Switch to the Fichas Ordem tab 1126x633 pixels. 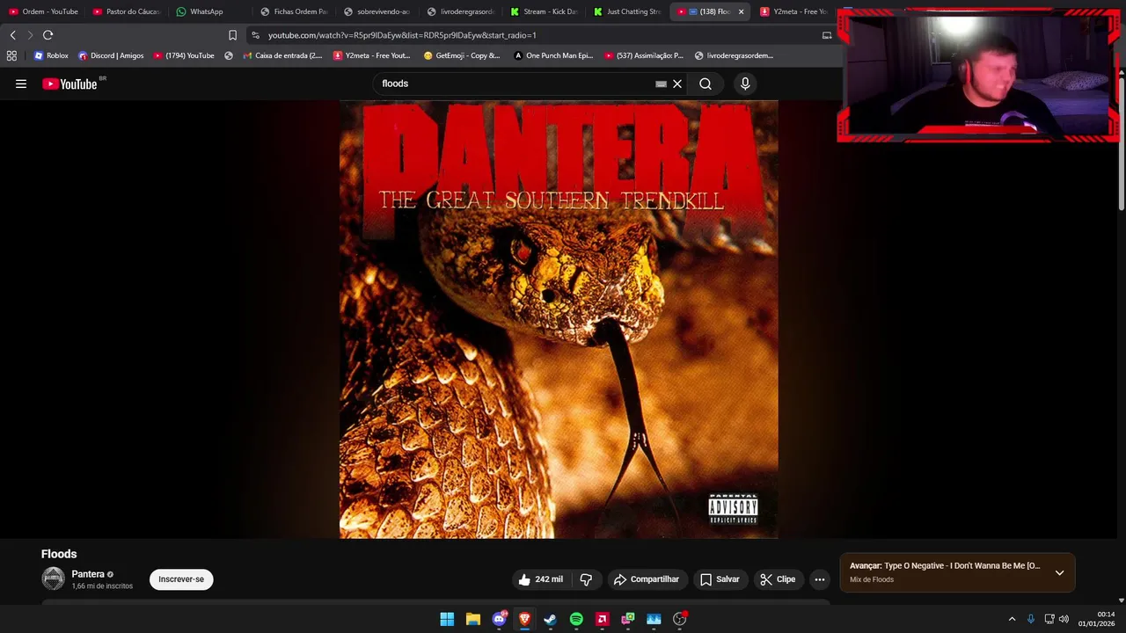pos(295,11)
